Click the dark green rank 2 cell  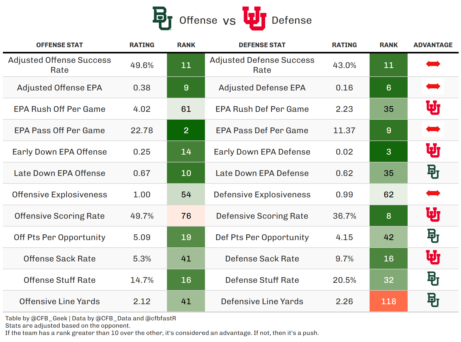tap(186, 130)
